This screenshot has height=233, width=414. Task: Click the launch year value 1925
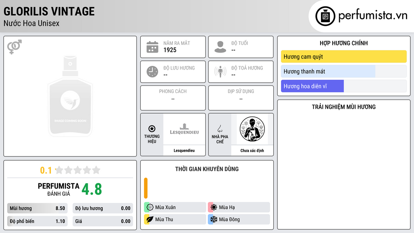pyautogui.click(x=170, y=50)
